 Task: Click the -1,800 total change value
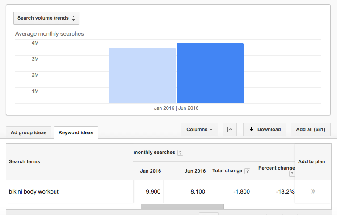(x=241, y=192)
